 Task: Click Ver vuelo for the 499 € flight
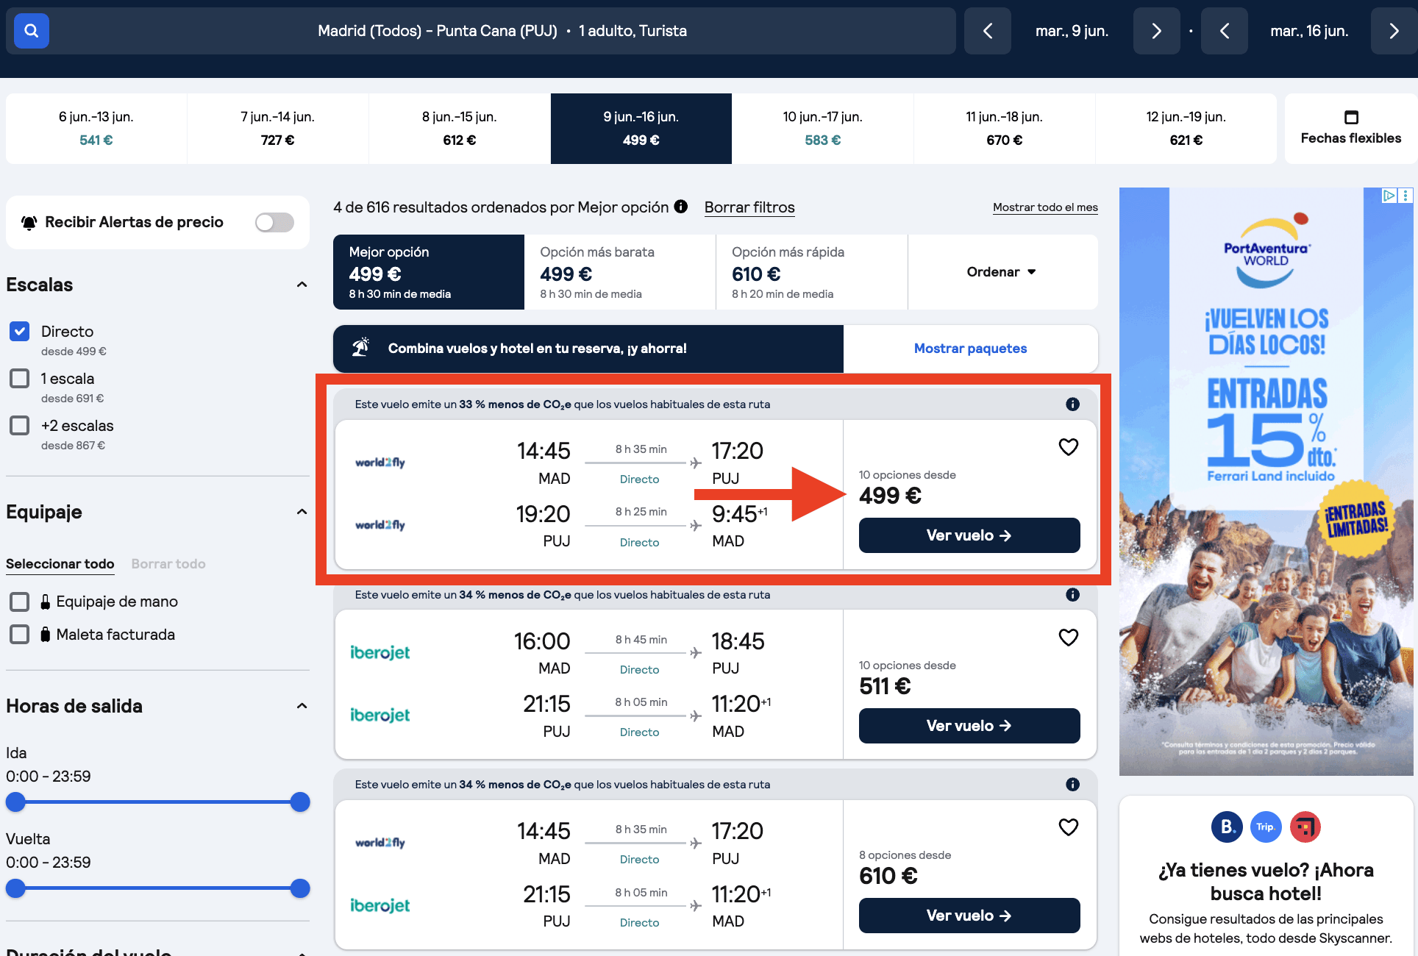(969, 535)
